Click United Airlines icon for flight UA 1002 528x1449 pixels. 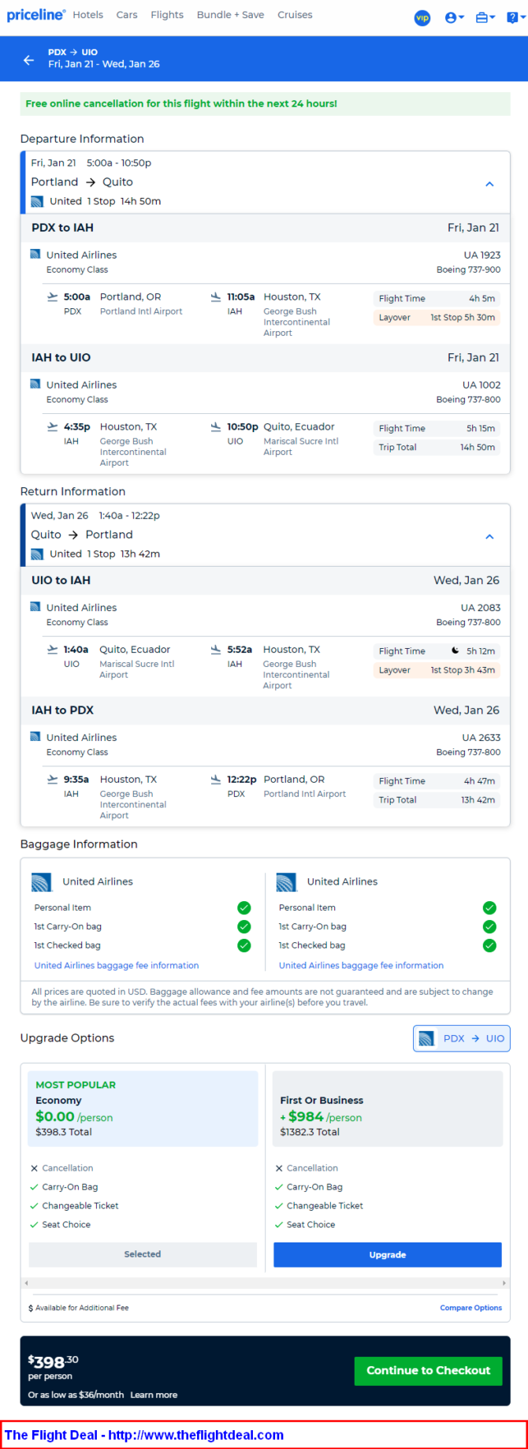[x=35, y=384]
